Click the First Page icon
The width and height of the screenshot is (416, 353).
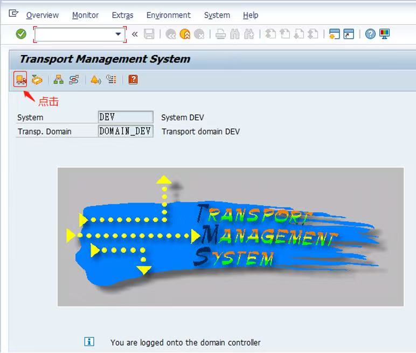tap(271, 34)
